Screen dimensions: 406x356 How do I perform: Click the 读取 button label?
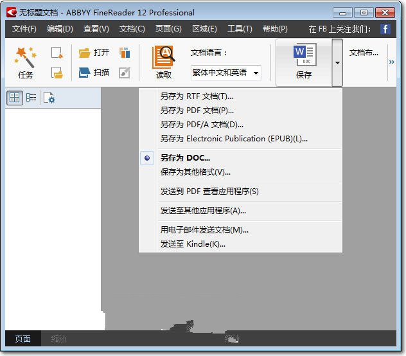click(164, 75)
